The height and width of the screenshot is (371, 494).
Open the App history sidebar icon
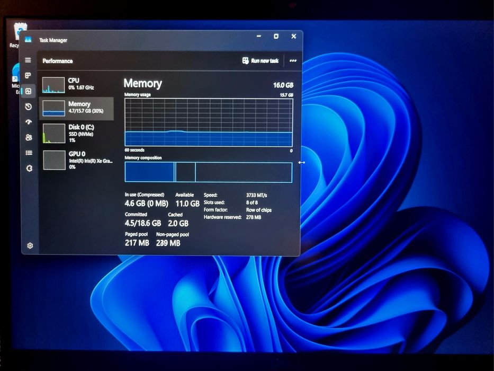[x=29, y=107]
